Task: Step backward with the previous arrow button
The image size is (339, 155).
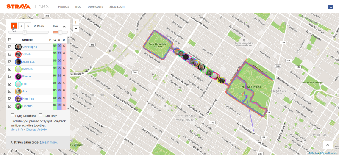Action: coord(21,26)
